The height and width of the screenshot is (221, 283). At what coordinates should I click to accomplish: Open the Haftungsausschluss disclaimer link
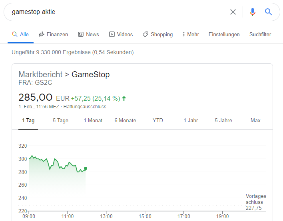[x=85, y=107]
